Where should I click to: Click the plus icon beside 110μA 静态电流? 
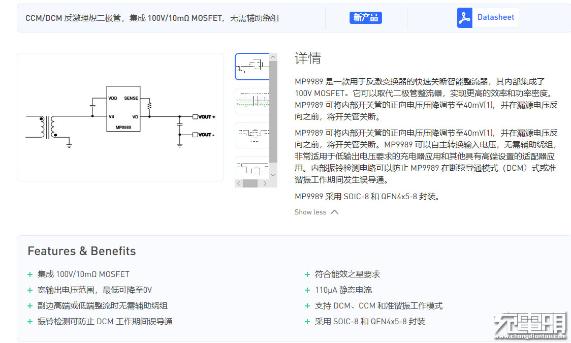click(307, 290)
